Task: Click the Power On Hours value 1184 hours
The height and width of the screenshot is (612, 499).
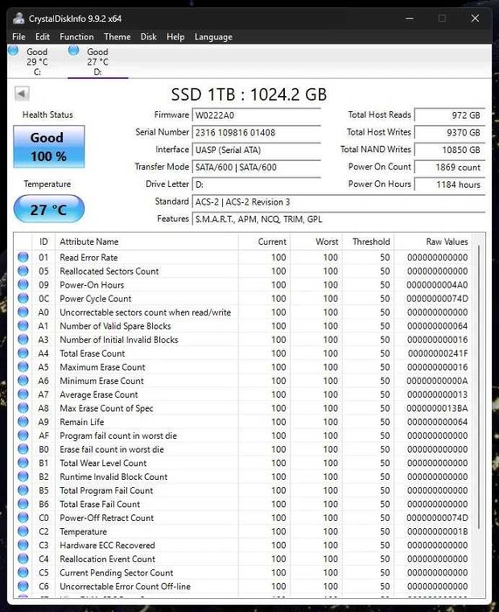Action: (450, 184)
